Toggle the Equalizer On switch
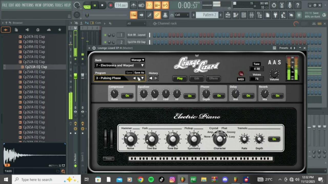This screenshot has height=184, width=328. tap(190, 96)
